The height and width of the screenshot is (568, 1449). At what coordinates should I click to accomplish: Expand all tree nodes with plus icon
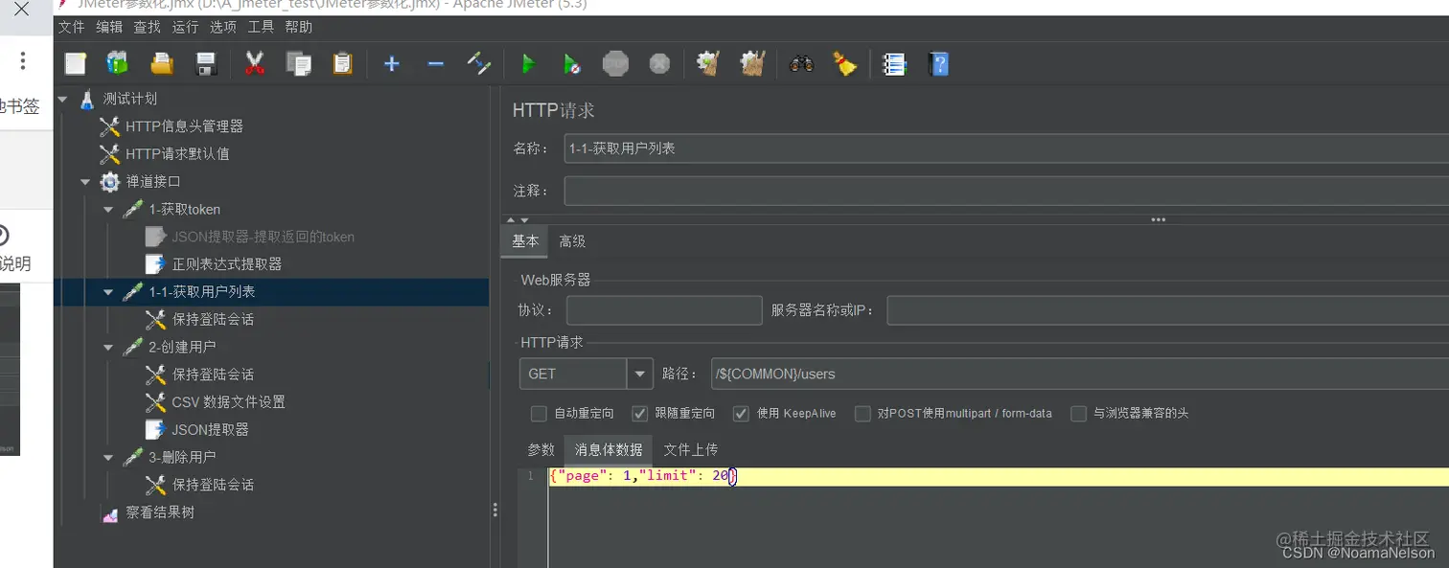pyautogui.click(x=392, y=63)
